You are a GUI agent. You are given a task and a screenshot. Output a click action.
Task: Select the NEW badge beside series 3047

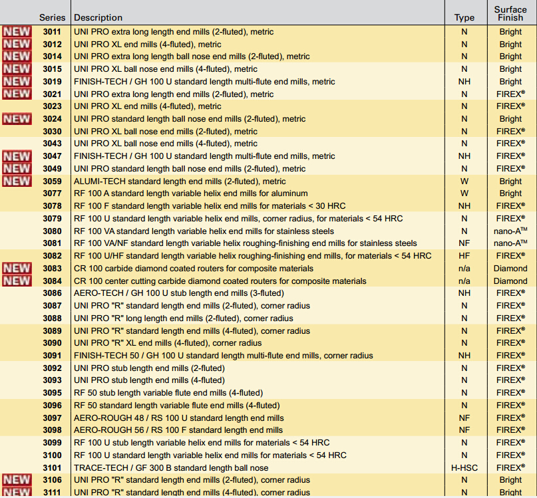click(17, 156)
